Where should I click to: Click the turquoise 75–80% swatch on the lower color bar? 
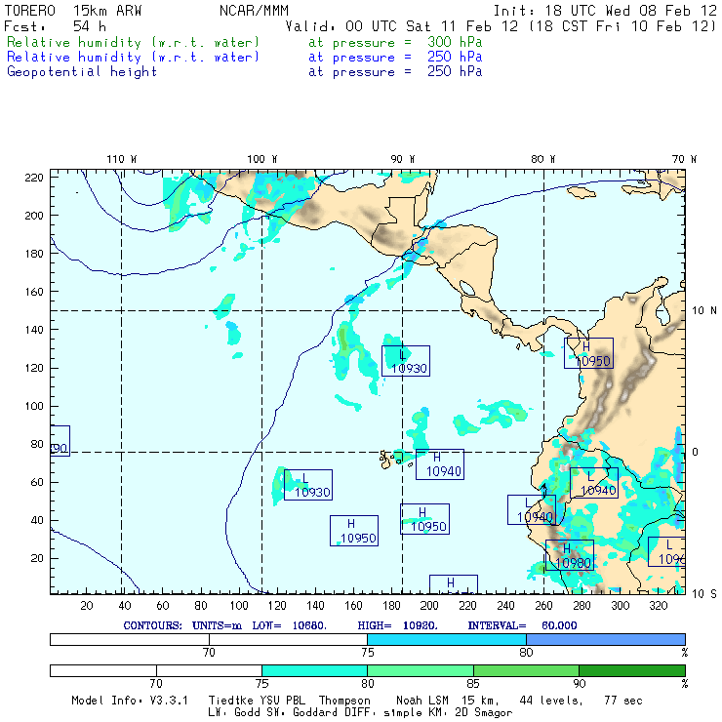pyautogui.click(x=314, y=671)
